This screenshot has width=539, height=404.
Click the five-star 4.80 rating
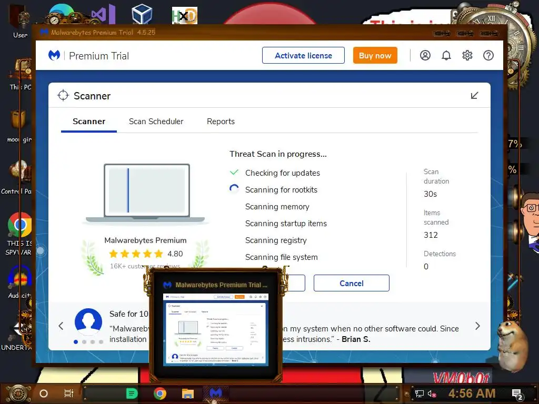coord(146,254)
